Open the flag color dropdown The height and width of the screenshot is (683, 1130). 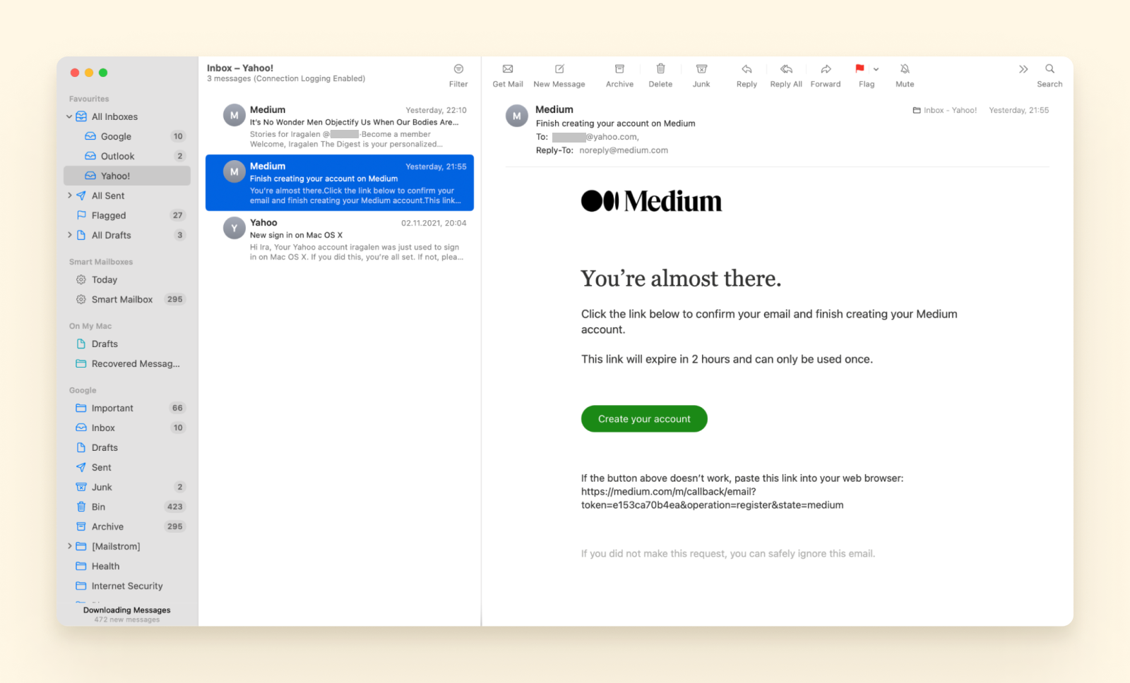[874, 69]
